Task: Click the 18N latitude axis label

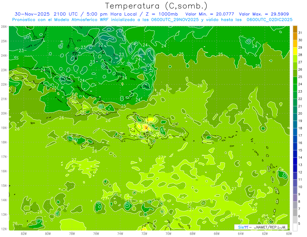Action: [4, 142]
